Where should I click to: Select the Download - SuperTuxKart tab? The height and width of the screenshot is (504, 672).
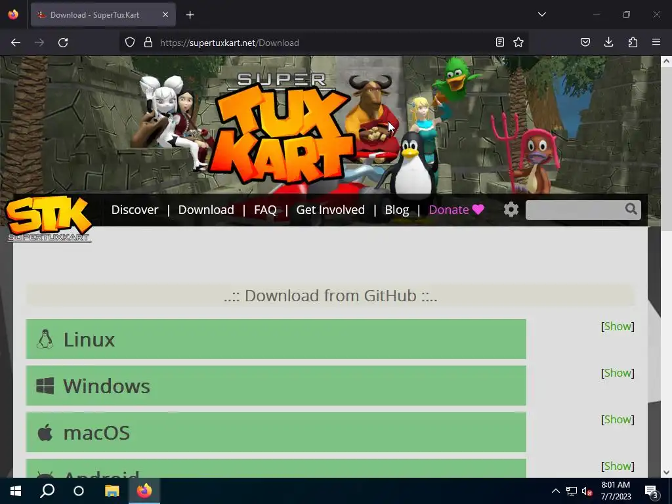pyautogui.click(x=103, y=14)
